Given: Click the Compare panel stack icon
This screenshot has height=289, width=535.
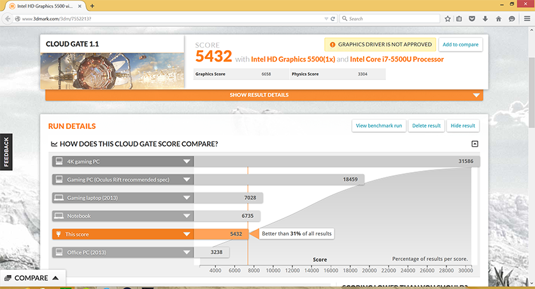Looking at the screenshot, I should point(8,278).
